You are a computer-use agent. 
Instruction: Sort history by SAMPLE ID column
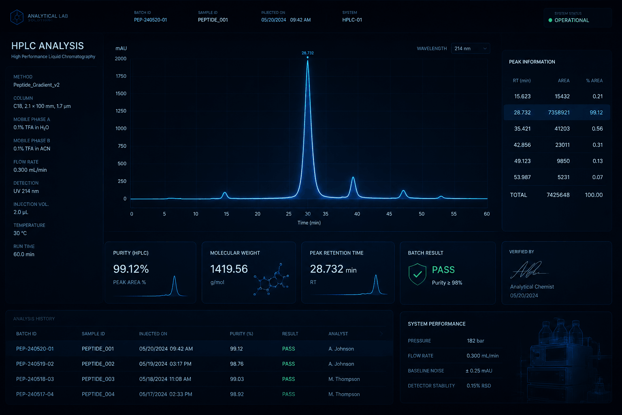[93, 334]
